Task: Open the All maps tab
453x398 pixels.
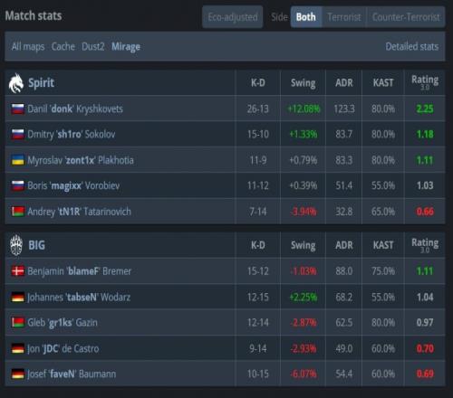Action: pos(28,46)
